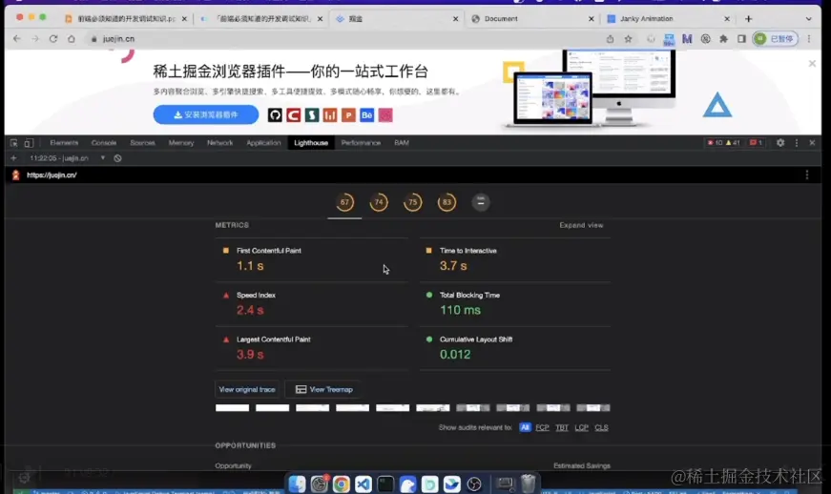831x494 pixels.
Task: Open the Sources panel tab
Action: [142, 143]
